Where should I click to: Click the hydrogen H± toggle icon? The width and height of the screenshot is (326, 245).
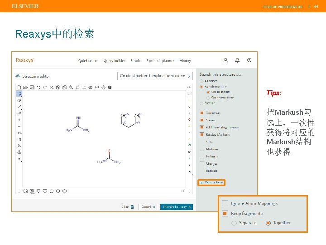tap(97, 87)
